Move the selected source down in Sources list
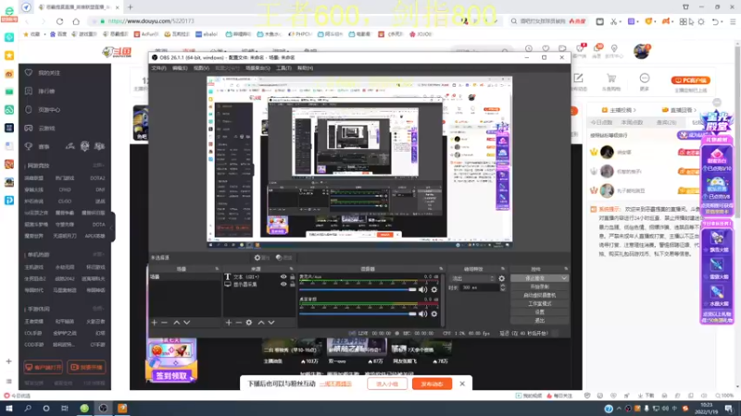Viewport: 741px width, 416px height. point(271,323)
